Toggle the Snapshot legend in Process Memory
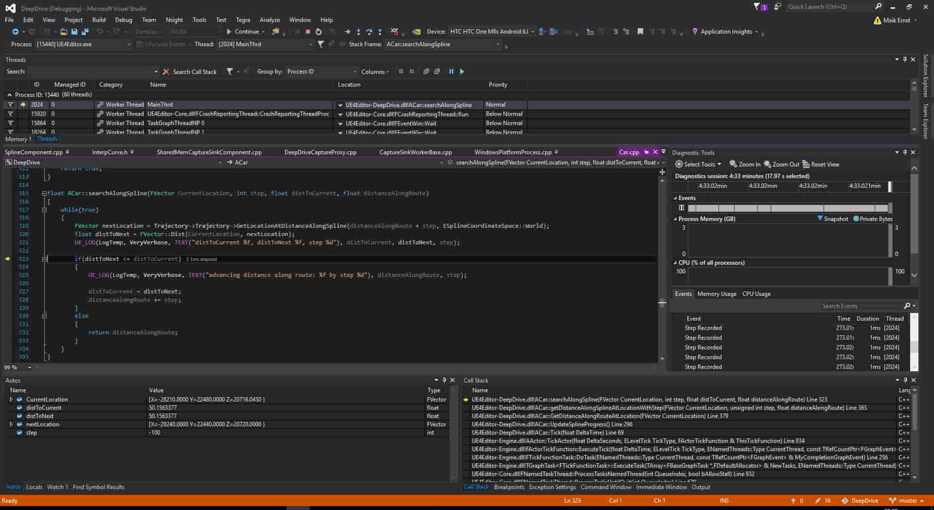934x510 pixels. (x=833, y=219)
